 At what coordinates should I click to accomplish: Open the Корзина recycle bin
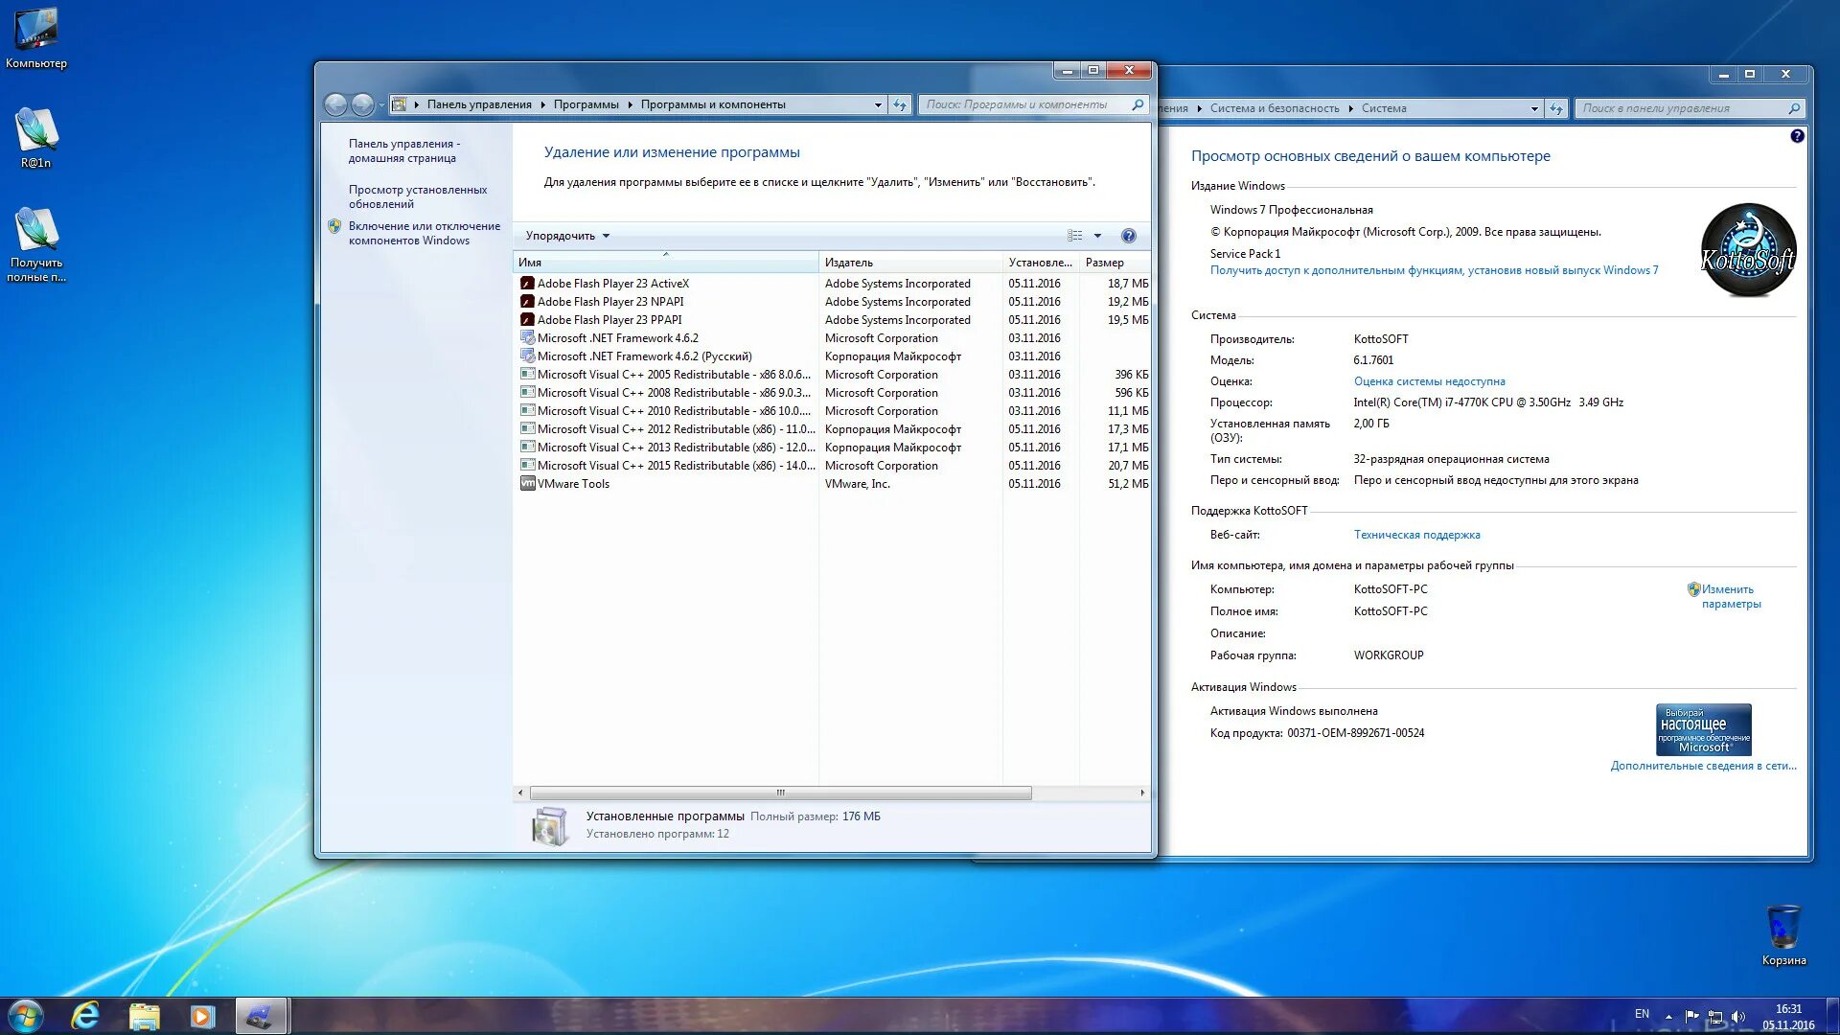[x=1783, y=934]
